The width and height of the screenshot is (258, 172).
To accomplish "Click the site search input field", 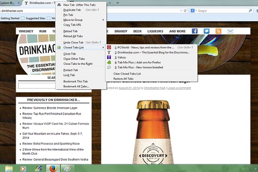I will 37,86.
